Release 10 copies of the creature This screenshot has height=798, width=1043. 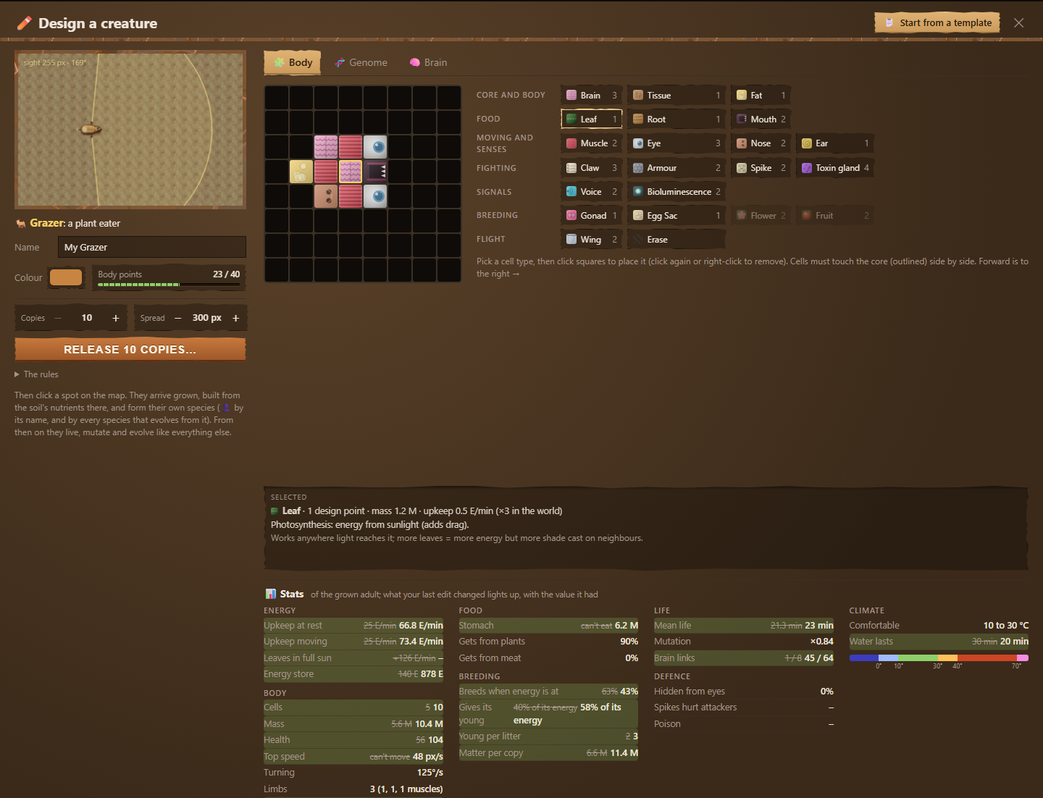(x=130, y=349)
